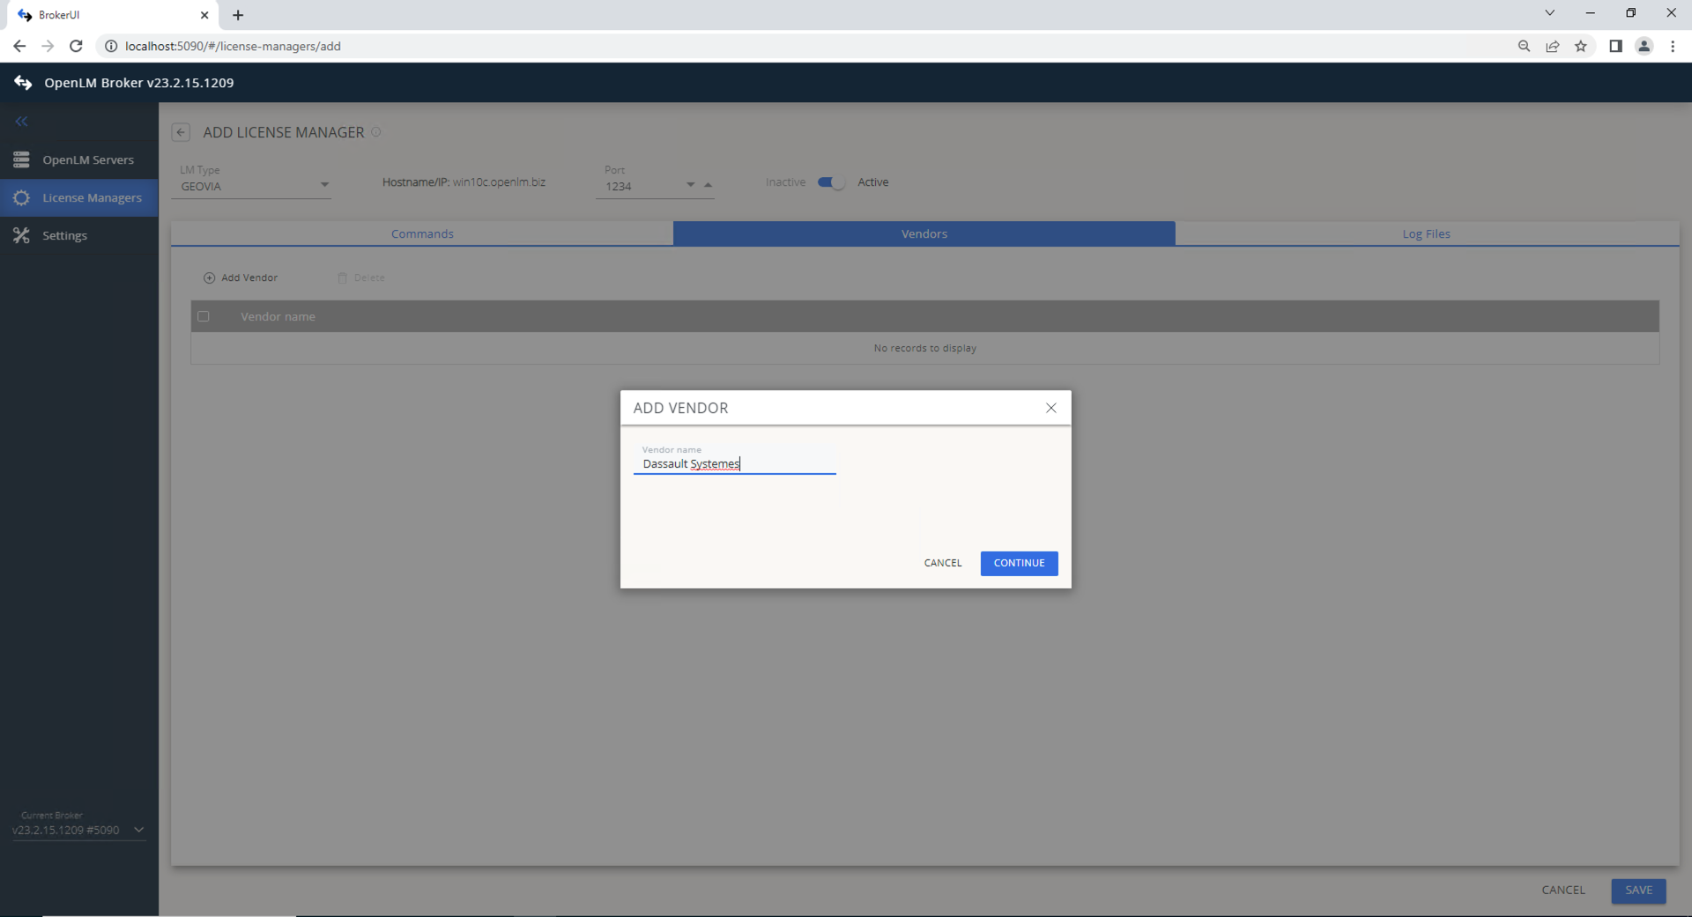The image size is (1692, 917).
Task: Open Settings from the sidebar
Action: tap(65, 235)
